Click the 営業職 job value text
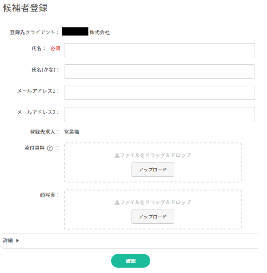 pyautogui.click(x=71, y=132)
